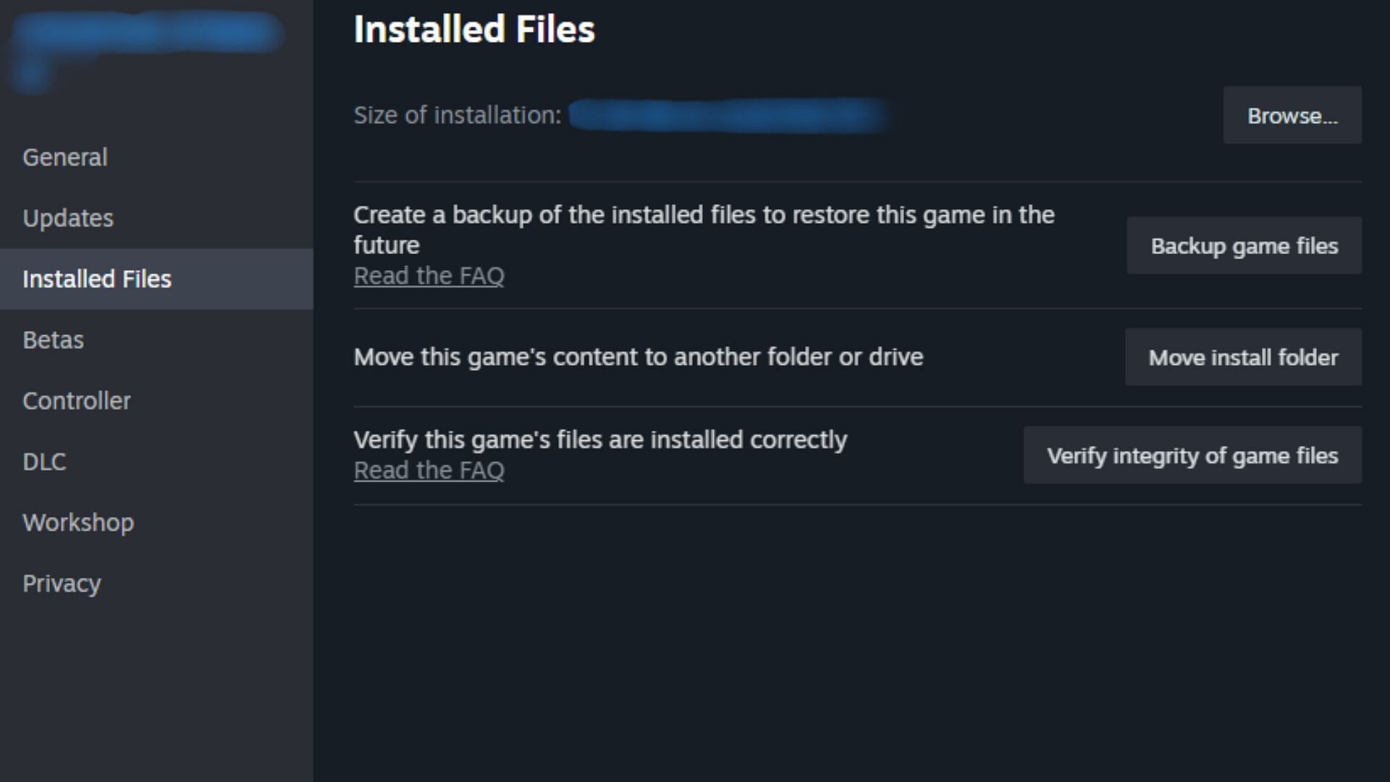1390x782 pixels.
Task: Open Workshop settings section
Action: coord(78,522)
